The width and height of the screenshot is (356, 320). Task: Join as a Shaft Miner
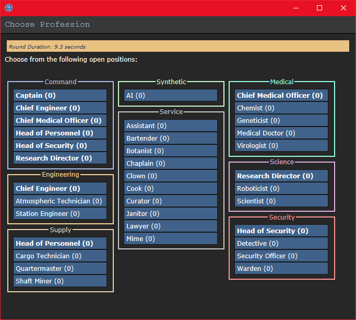pyautogui.click(x=60, y=281)
